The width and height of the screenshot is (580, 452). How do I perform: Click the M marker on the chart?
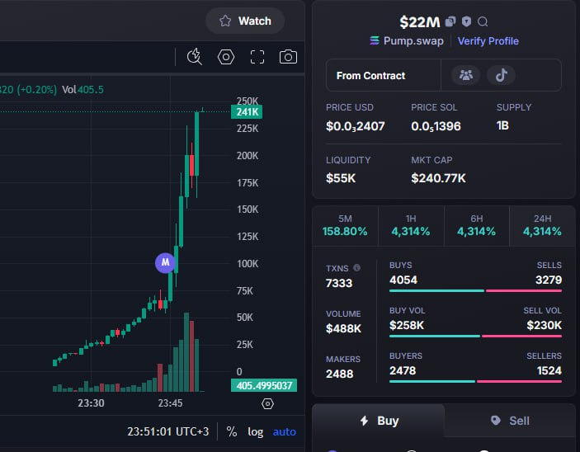coord(165,262)
